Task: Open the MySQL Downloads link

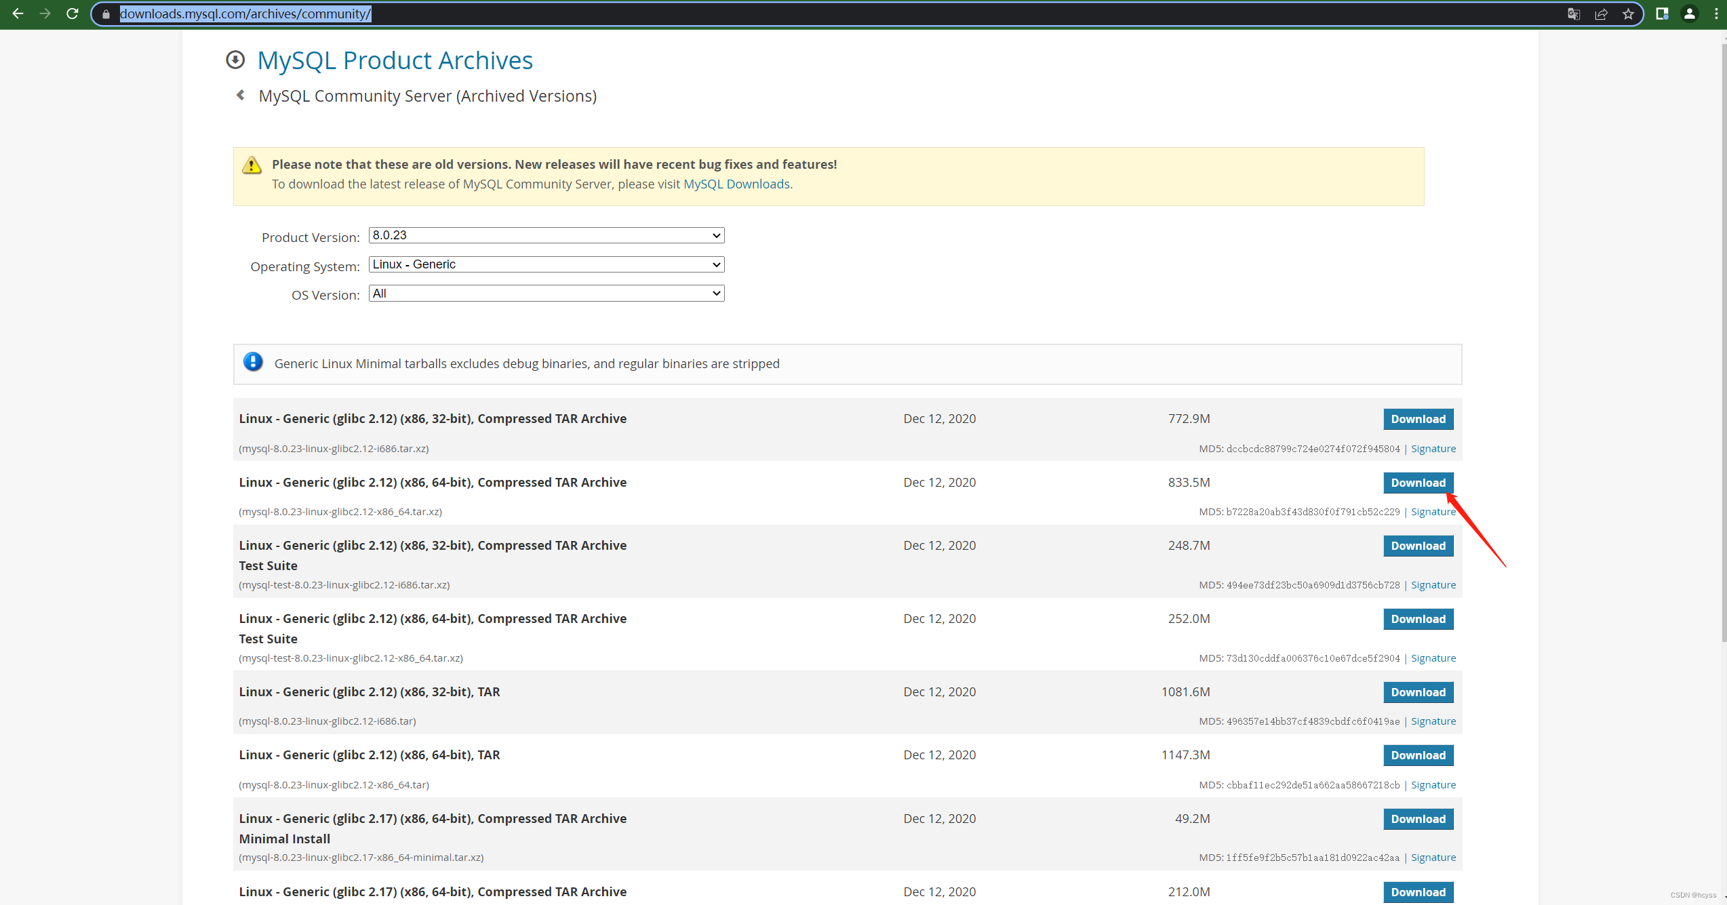Action: 736,184
